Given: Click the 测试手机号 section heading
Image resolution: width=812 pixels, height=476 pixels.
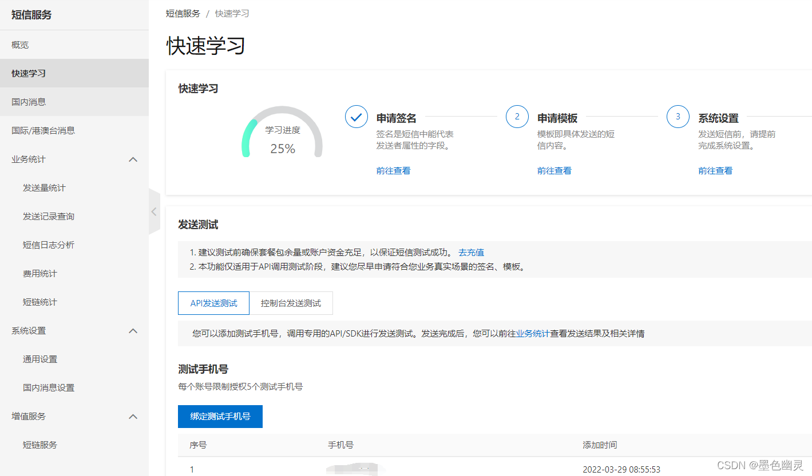Looking at the screenshot, I should pyautogui.click(x=203, y=369).
